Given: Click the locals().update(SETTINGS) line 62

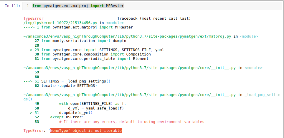Looking at the screenshot, I should (x=66, y=86).
